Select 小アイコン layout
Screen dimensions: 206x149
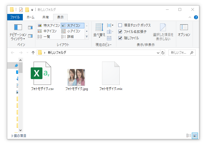pyautogui.click(x=71, y=31)
